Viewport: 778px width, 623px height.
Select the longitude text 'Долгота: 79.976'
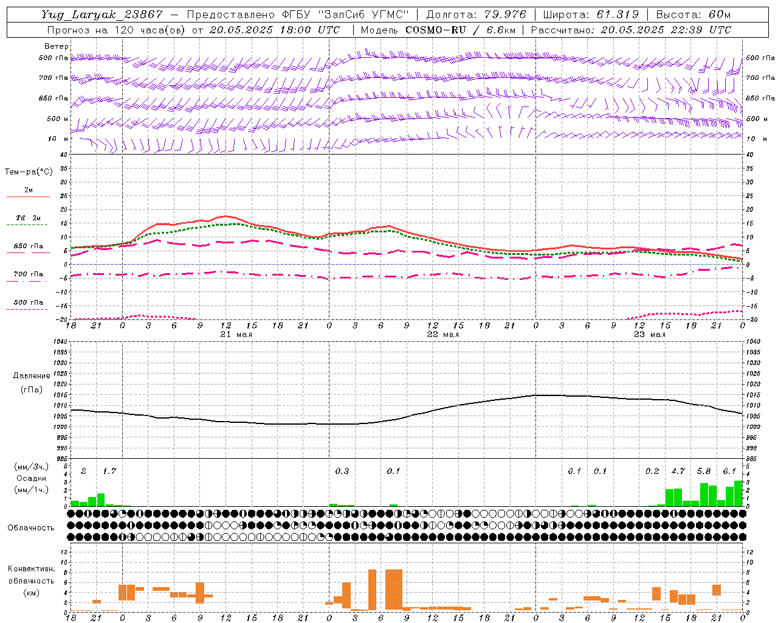pyautogui.click(x=477, y=15)
